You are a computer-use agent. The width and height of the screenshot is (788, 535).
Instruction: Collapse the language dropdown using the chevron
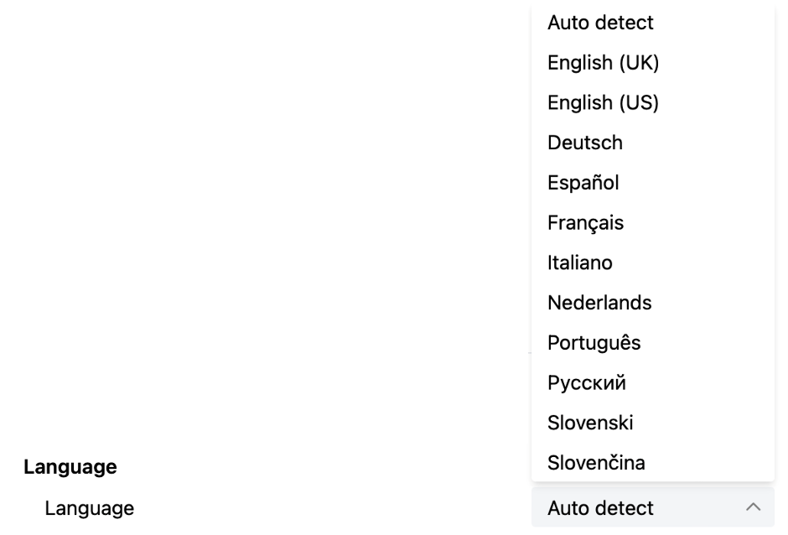pyautogui.click(x=753, y=507)
